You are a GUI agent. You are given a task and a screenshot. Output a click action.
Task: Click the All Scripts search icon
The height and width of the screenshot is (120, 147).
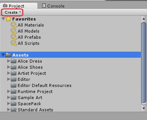tap(14, 43)
